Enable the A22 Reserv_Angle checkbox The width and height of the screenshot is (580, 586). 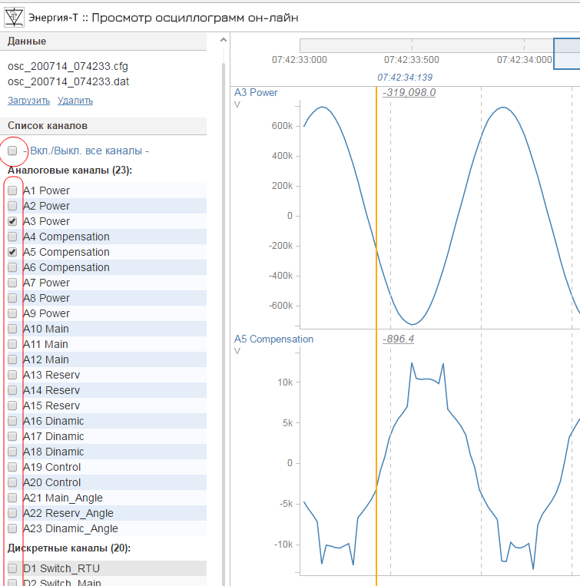(12, 513)
